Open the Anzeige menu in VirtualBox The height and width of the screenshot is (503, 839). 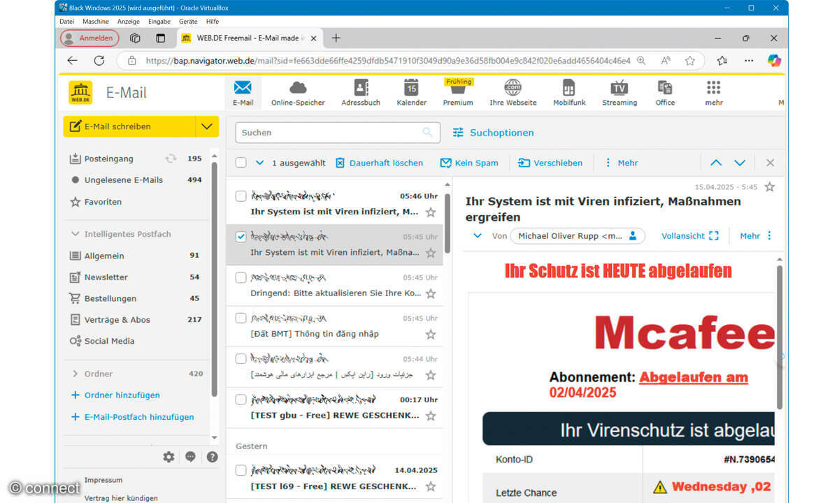point(129,22)
